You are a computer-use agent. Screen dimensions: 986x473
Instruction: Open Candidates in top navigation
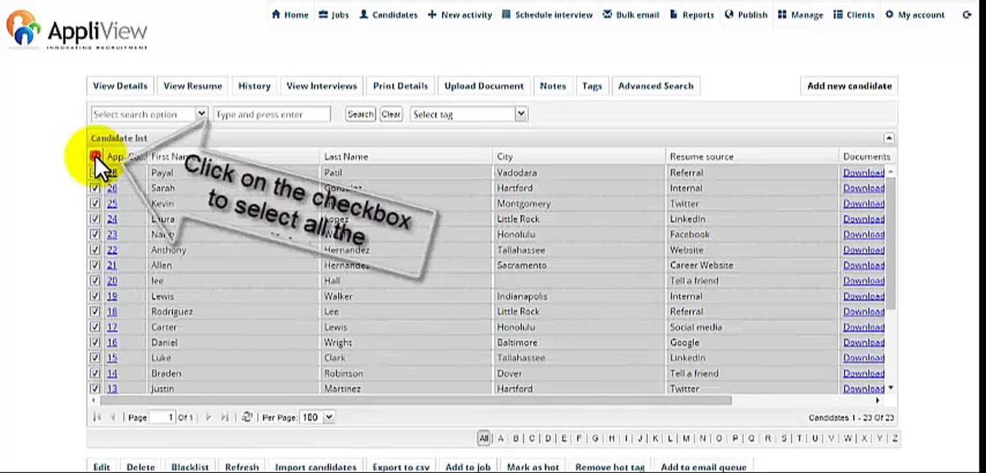point(388,14)
